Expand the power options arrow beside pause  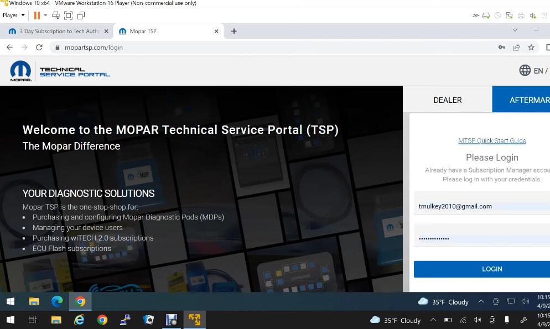click(45, 15)
